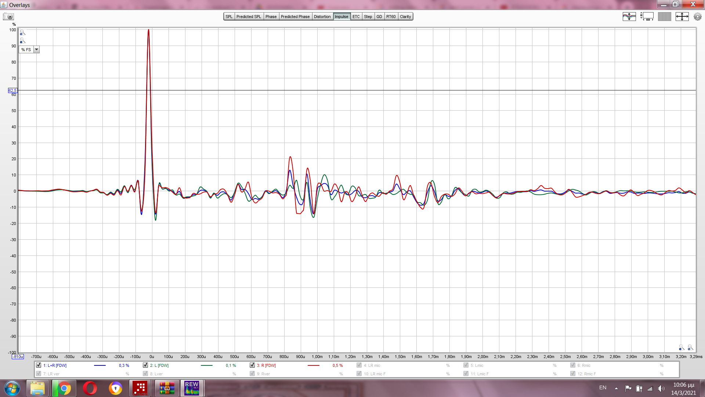Open taskbar clock 10:06
Viewport: 705px width, 397px height.
click(x=684, y=389)
